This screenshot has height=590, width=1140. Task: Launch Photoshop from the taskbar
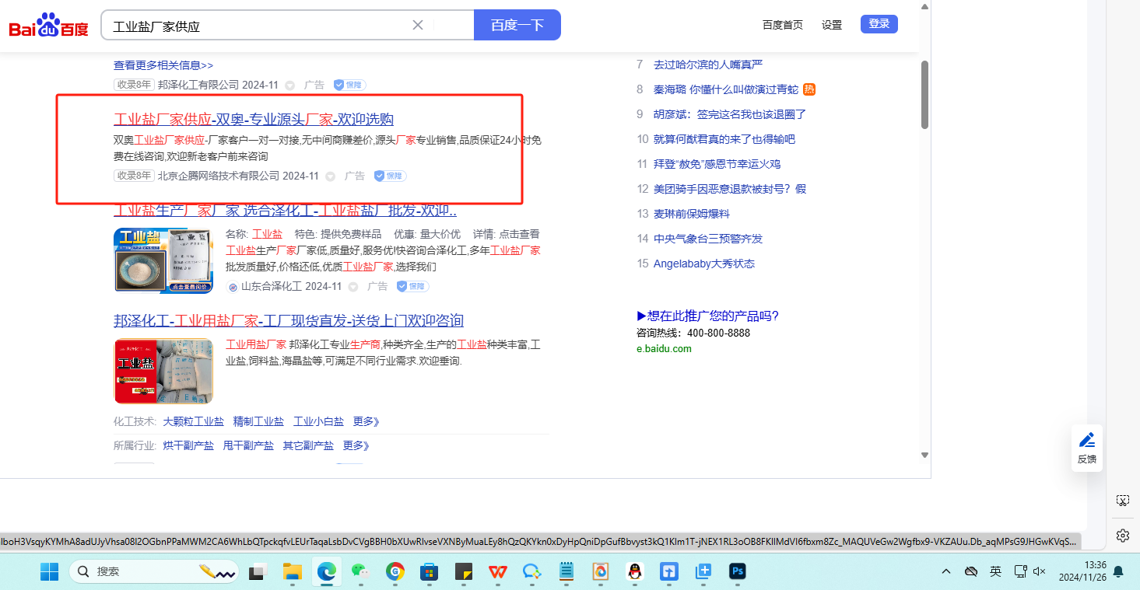738,572
